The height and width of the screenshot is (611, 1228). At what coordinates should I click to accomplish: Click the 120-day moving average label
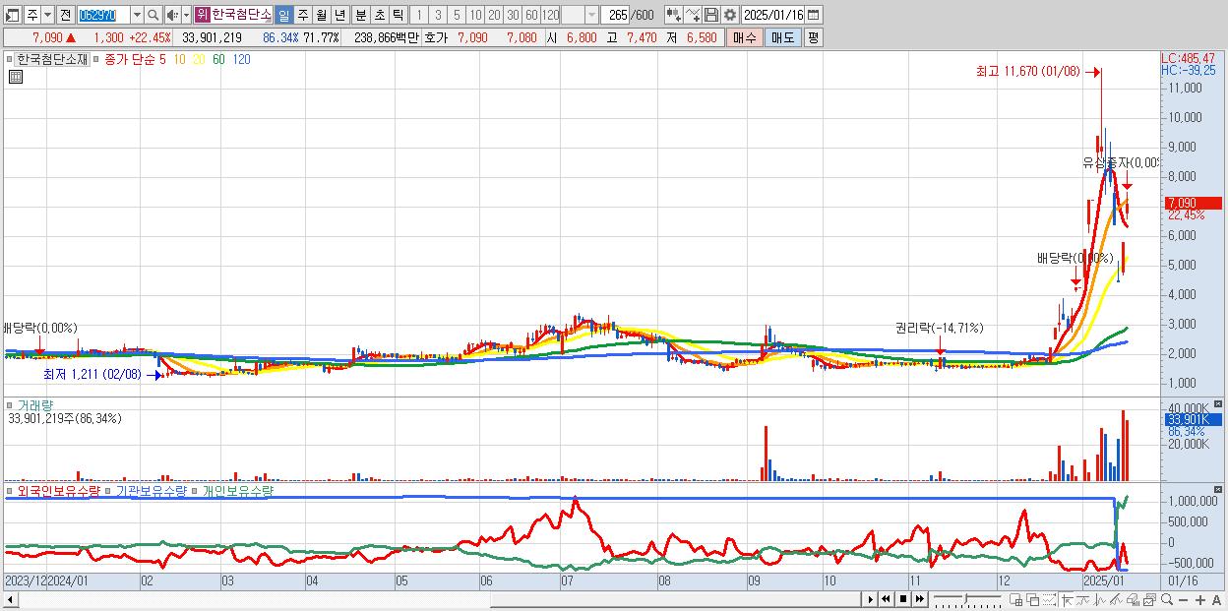click(240, 59)
